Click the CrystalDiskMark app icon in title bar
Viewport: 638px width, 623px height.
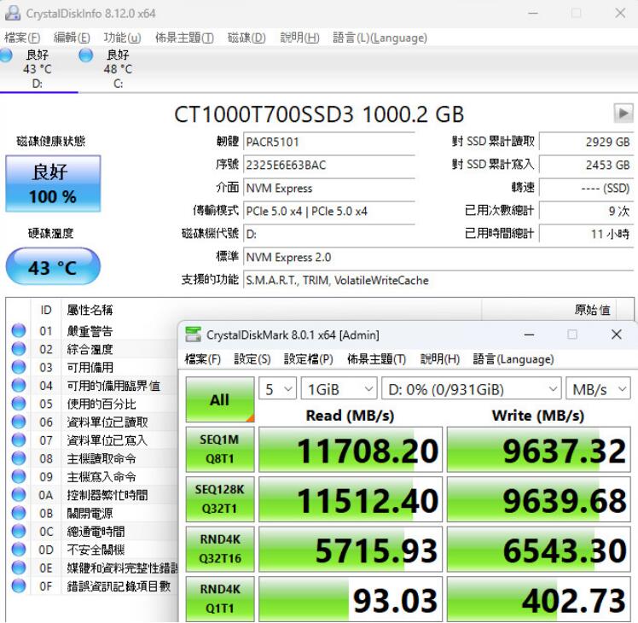click(x=193, y=335)
